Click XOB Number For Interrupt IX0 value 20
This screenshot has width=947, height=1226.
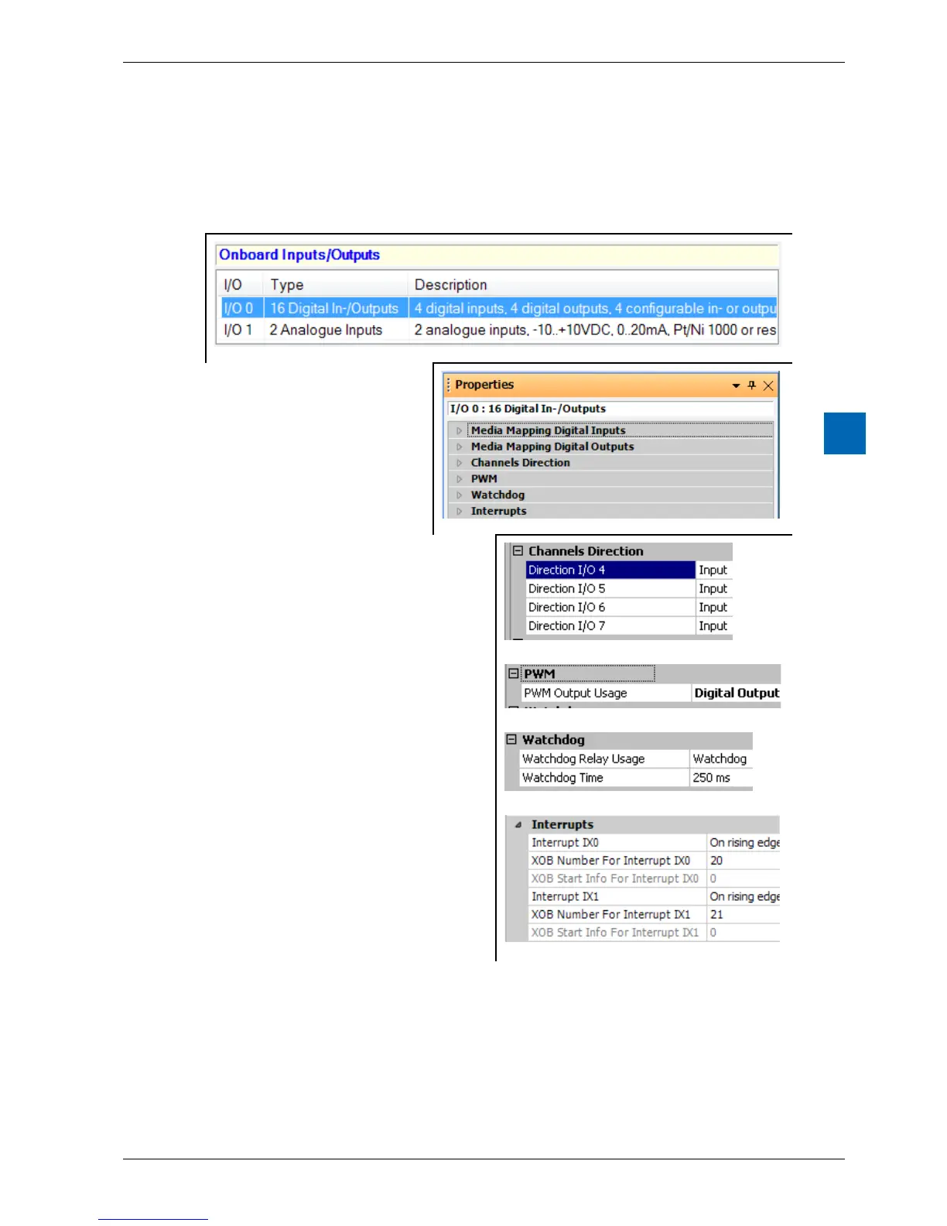coord(744,861)
